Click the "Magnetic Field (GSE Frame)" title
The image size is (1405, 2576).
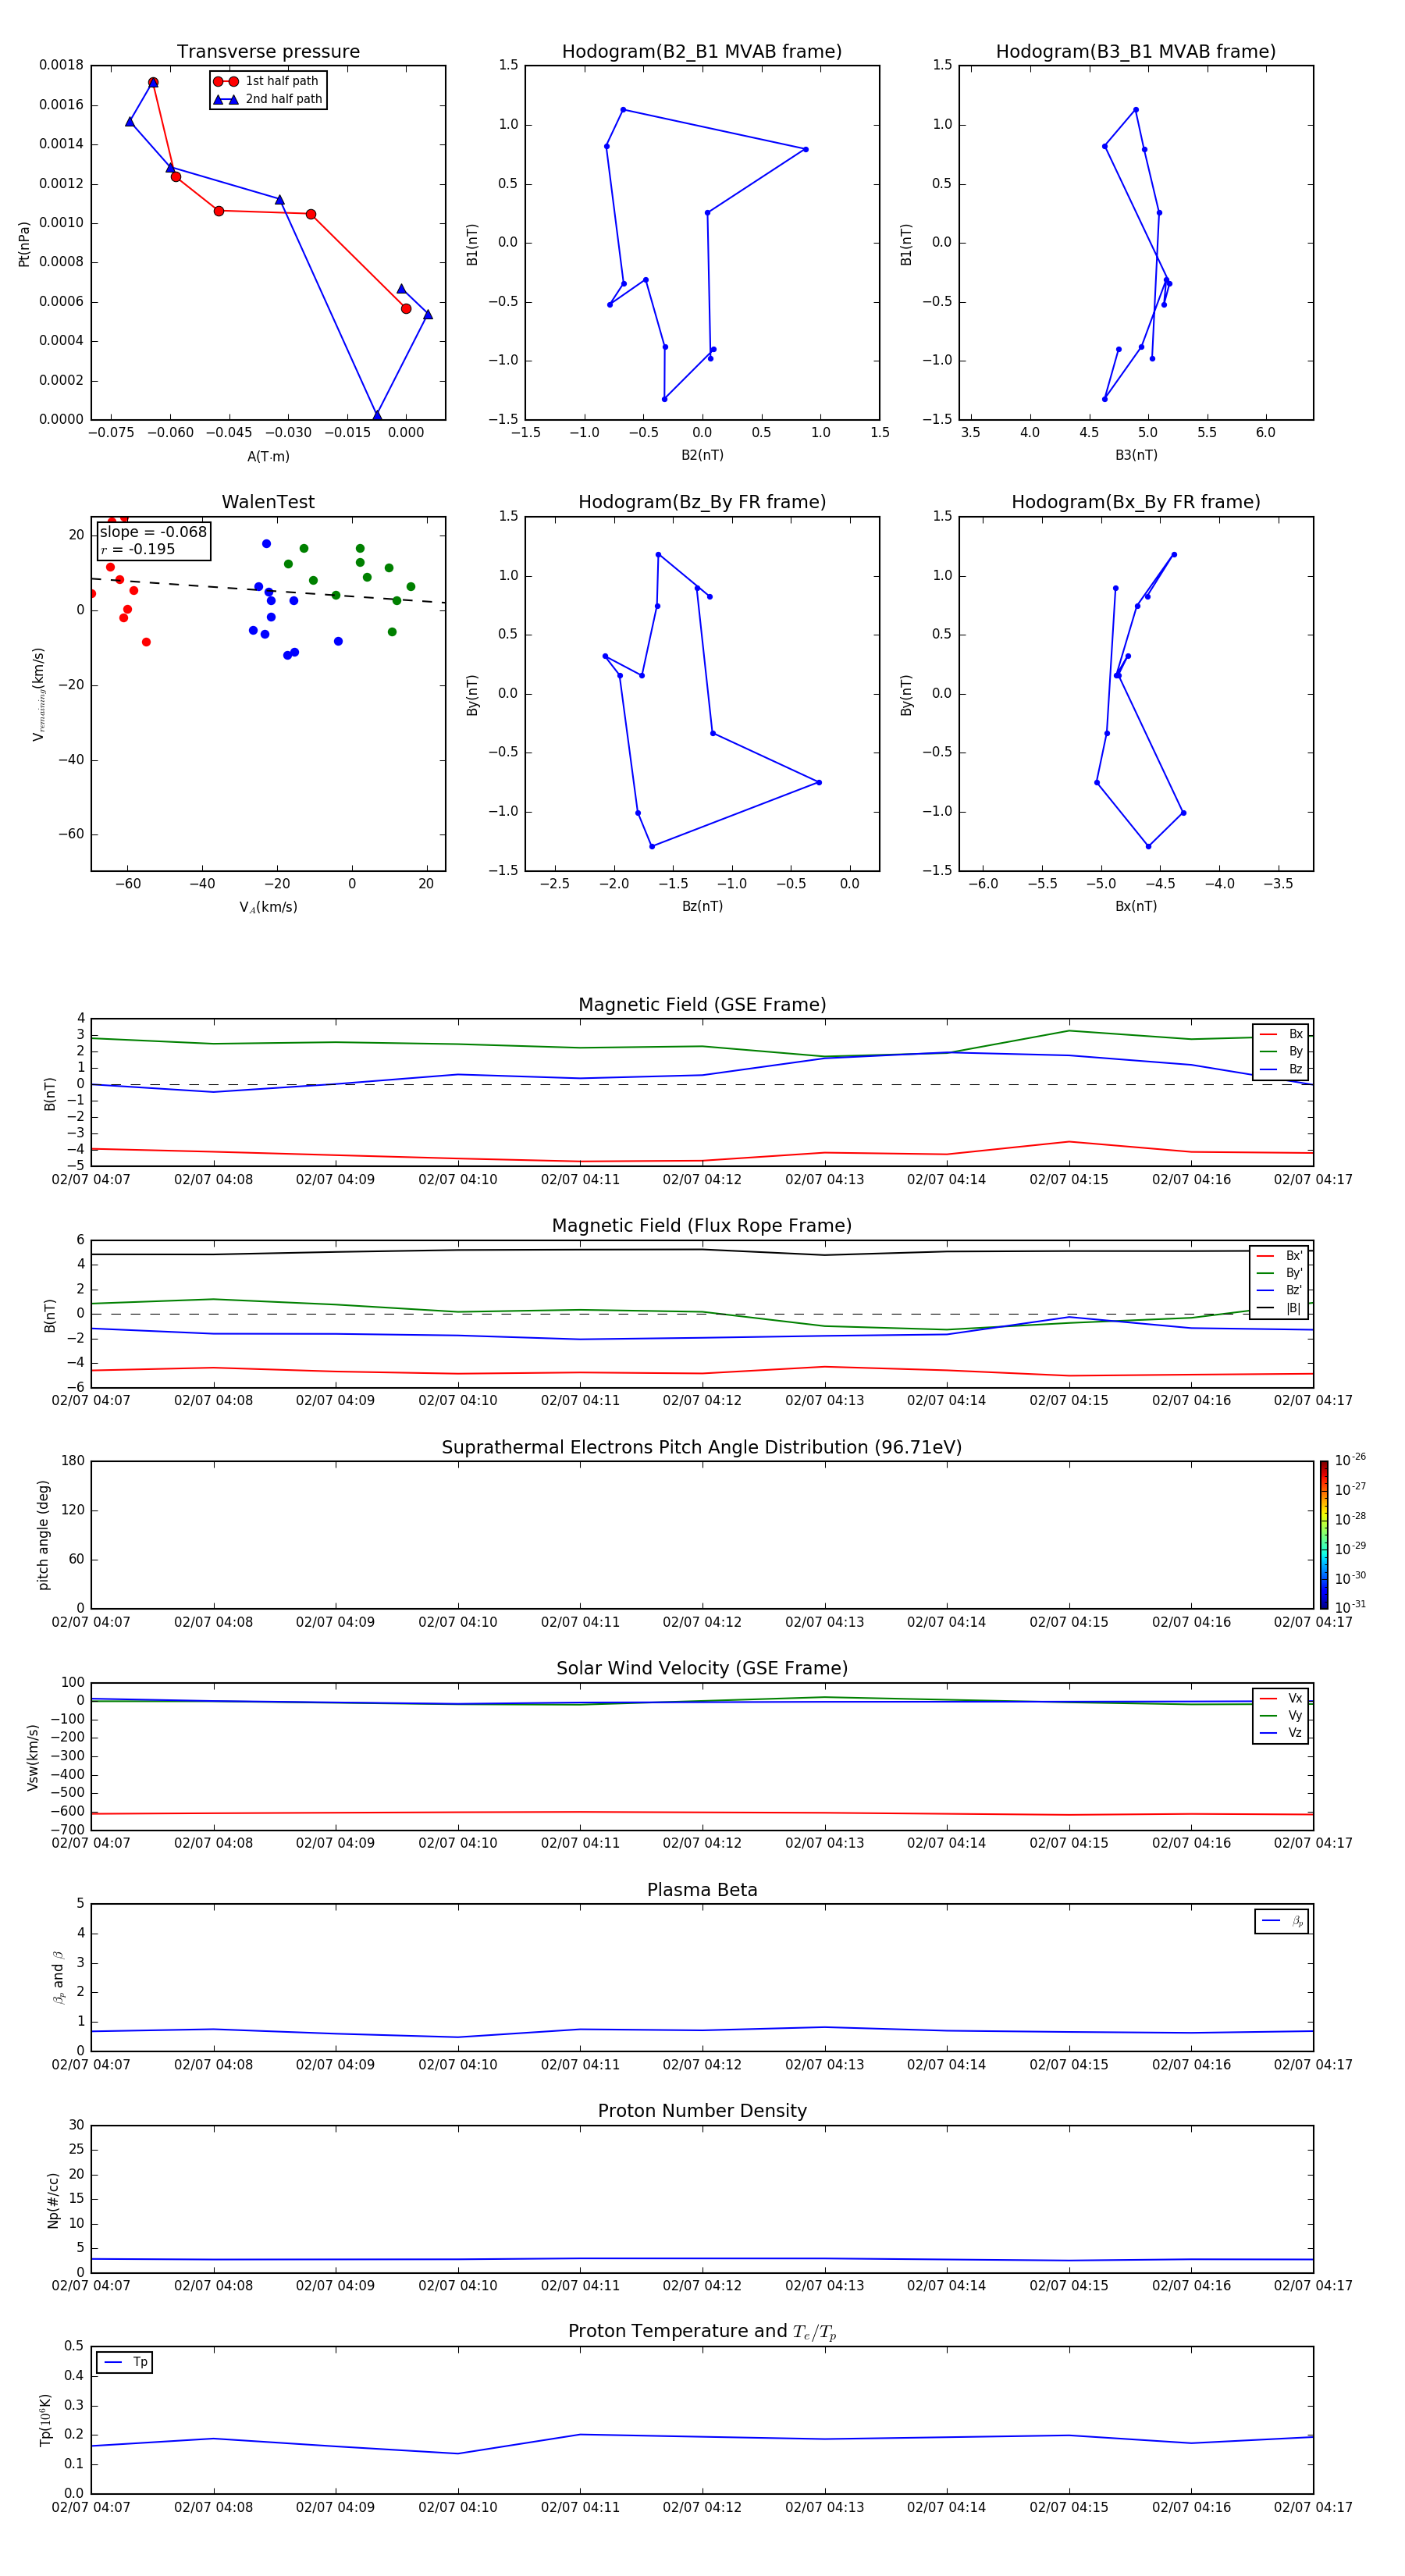pos(702,1005)
